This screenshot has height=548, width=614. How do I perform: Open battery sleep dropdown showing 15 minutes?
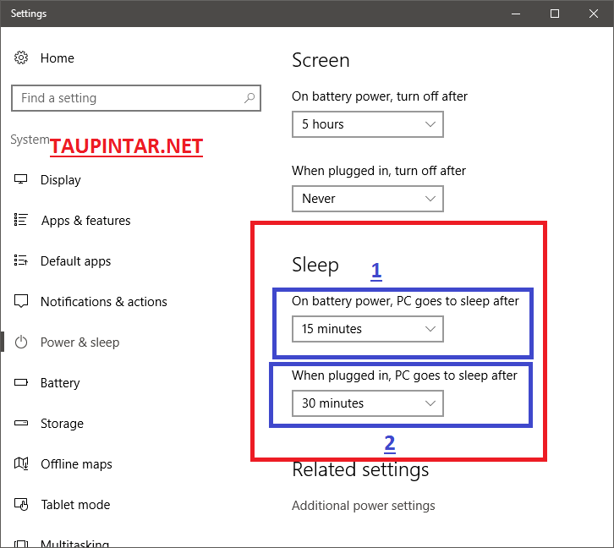(368, 329)
